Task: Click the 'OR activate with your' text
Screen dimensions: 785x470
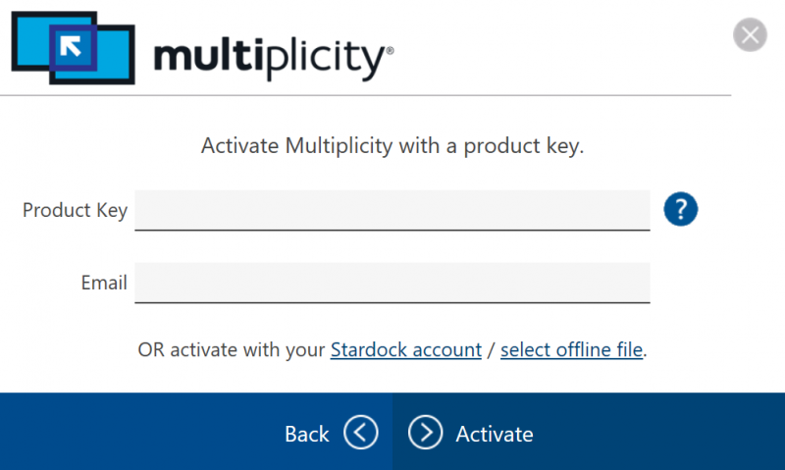Action: (231, 349)
